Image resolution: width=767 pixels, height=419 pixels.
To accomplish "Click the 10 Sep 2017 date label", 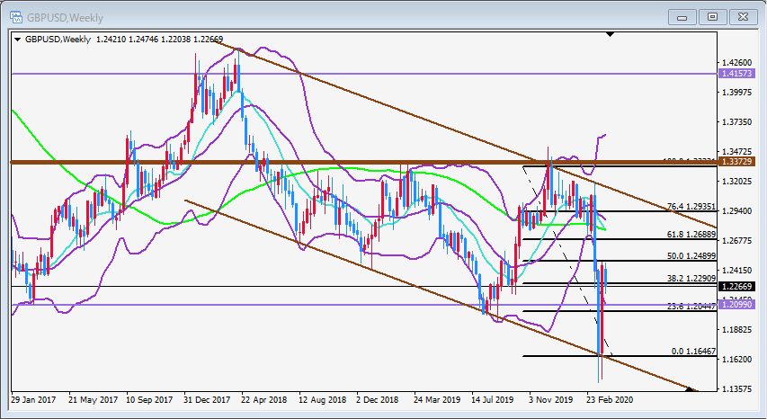I will [149, 399].
